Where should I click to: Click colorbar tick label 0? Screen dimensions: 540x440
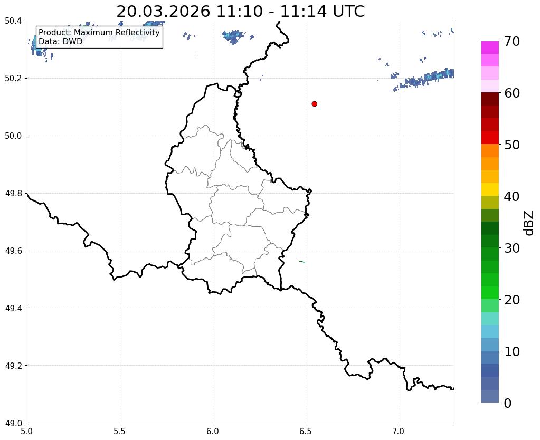508,403
